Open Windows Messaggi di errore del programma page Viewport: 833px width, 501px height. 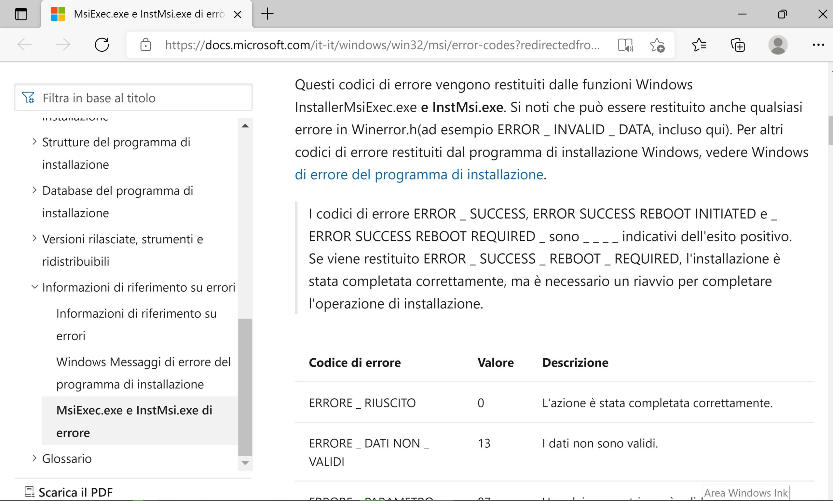(143, 373)
